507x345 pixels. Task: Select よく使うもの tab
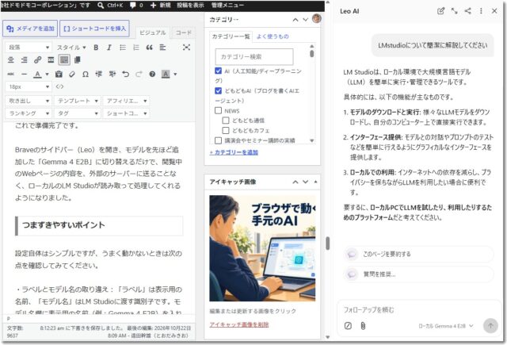[273, 36]
